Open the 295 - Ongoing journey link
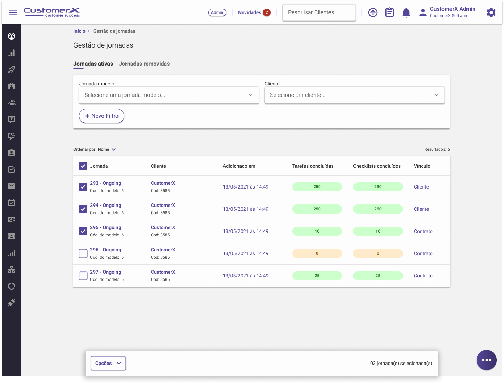The height and width of the screenshot is (384, 504). 106,228
